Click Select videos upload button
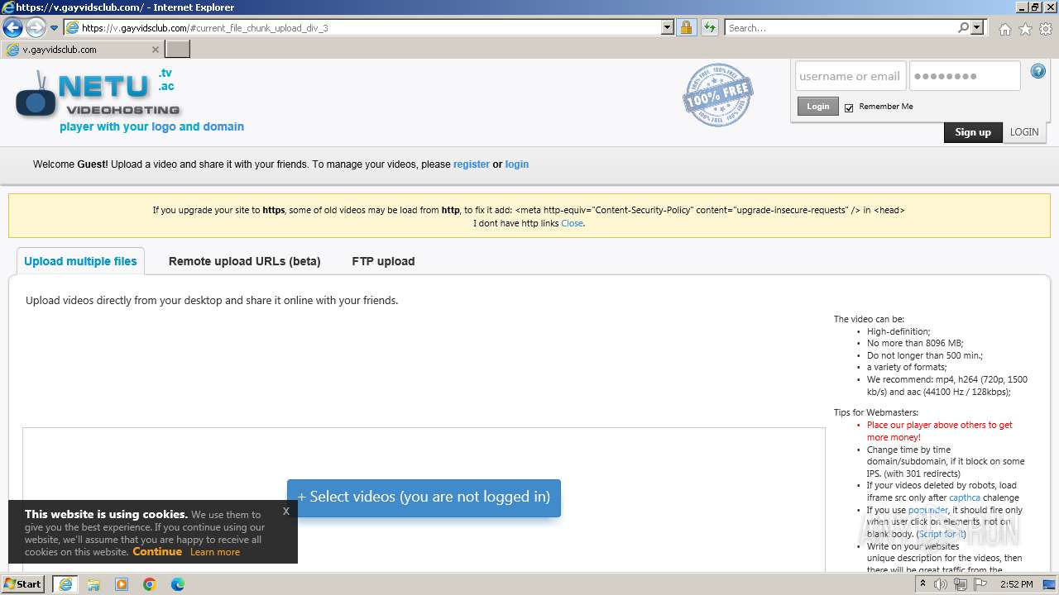This screenshot has height=595, width=1059. pos(424,497)
